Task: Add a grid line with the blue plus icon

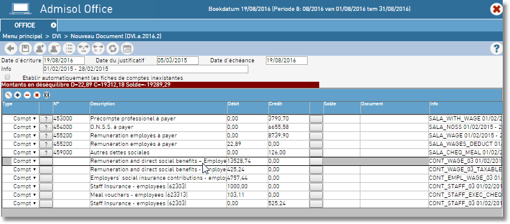Action: click(x=18, y=95)
